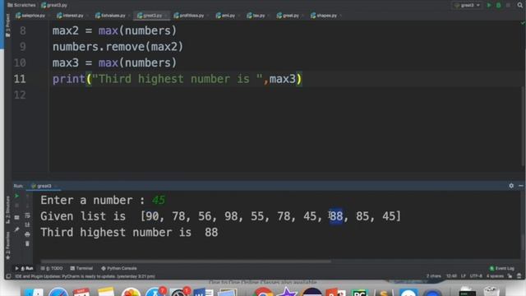Switch to the saleprice.py editor tab
The height and width of the screenshot is (296, 526).
31,16
